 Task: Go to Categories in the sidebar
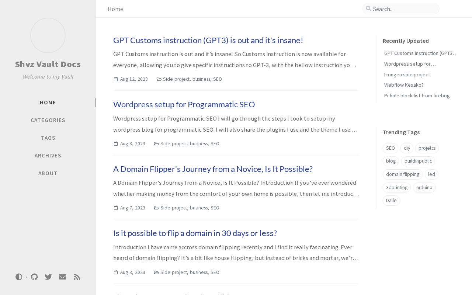[x=48, y=120]
